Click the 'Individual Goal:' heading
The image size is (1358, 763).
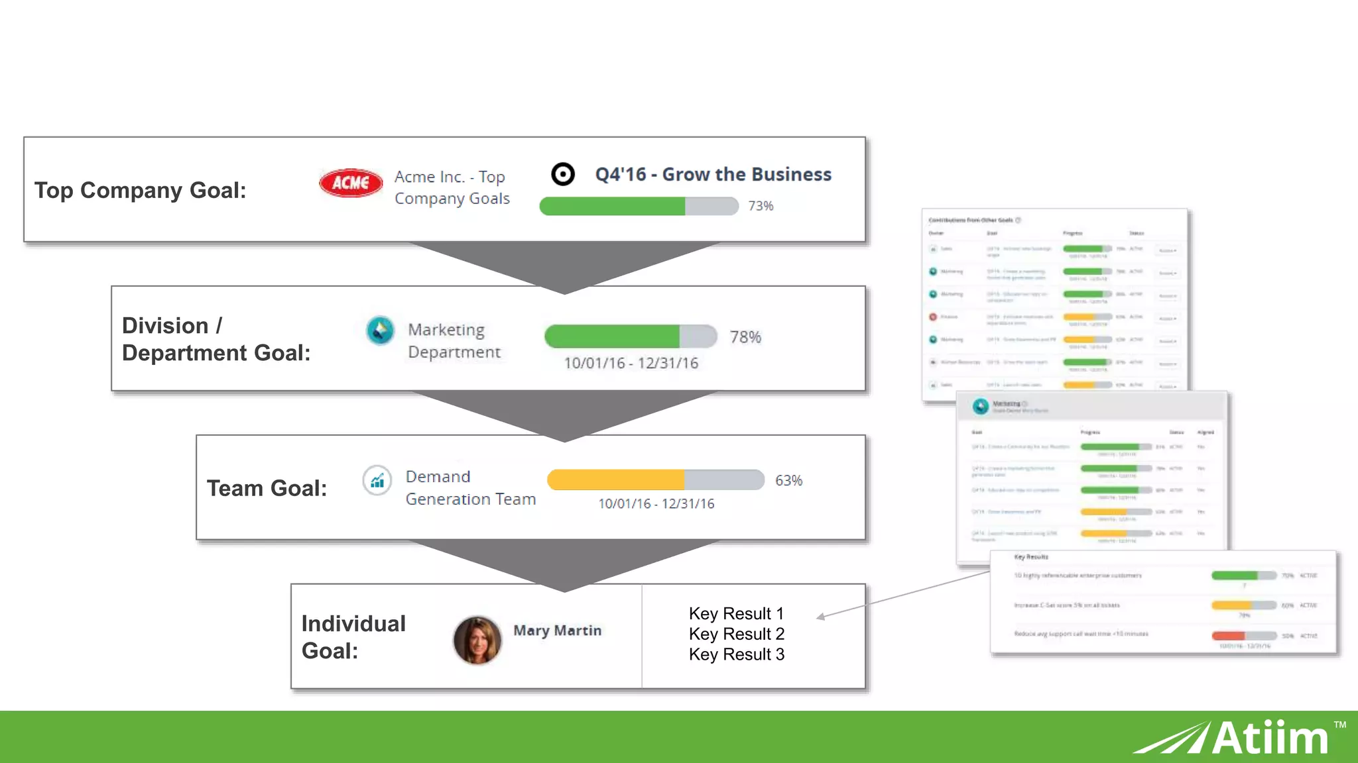[x=353, y=637]
